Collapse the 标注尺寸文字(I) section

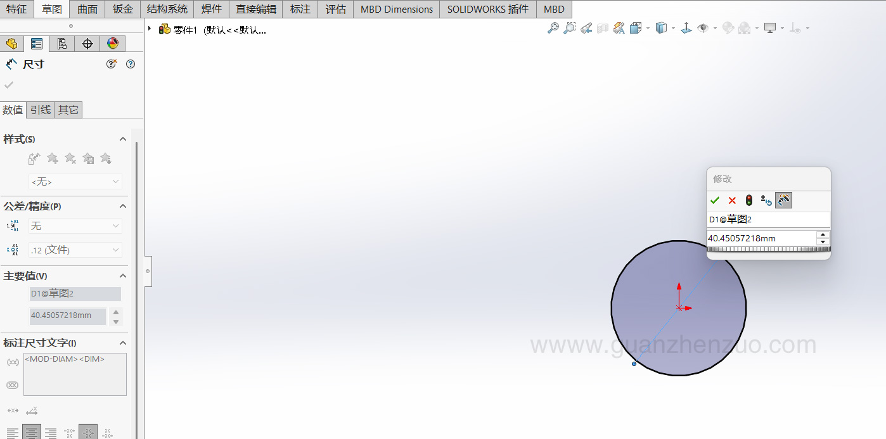[x=123, y=343]
